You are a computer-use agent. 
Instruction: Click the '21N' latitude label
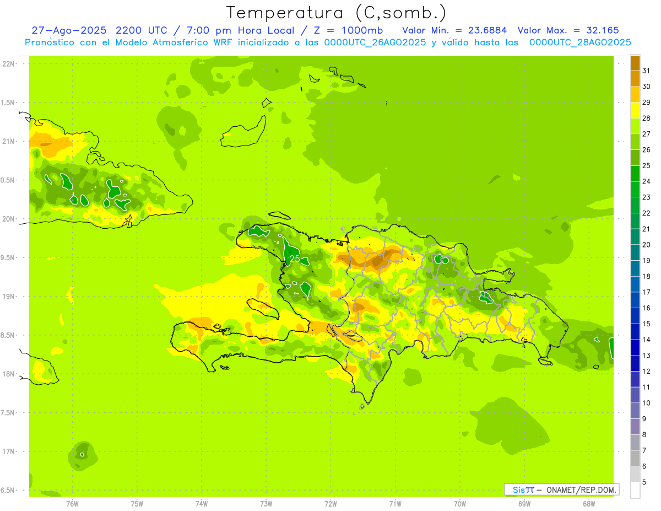8,141
